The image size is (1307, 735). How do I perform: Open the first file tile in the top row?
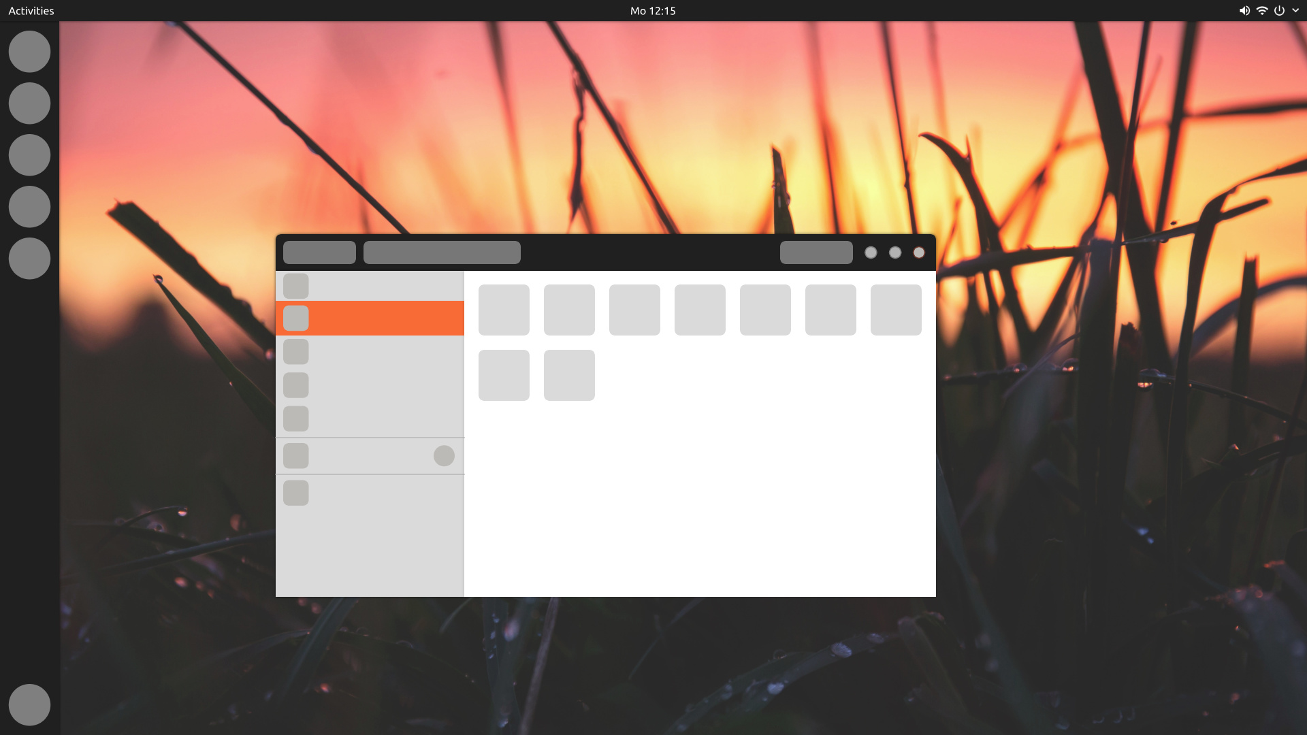click(504, 310)
